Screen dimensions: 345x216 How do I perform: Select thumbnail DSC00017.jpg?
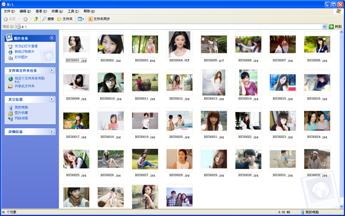tap(76, 121)
